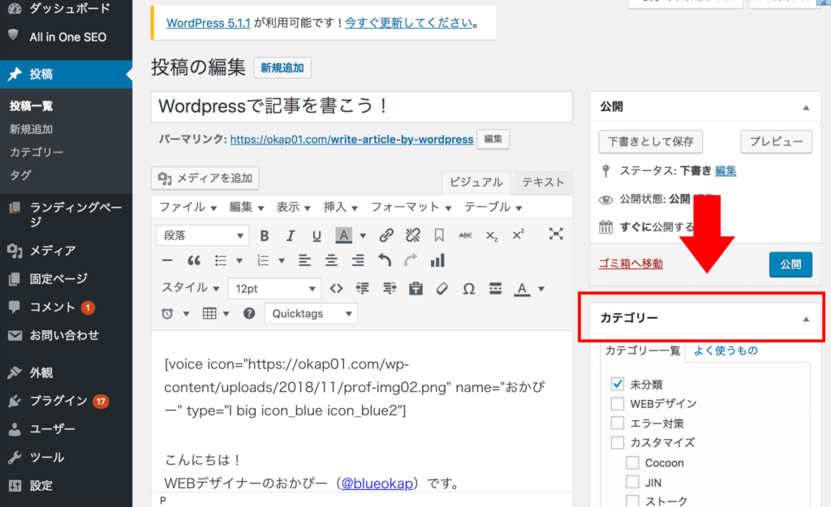
Task: Clear formatting with the eraser icon
Action: pyautogui.click(x=442, y=288)
